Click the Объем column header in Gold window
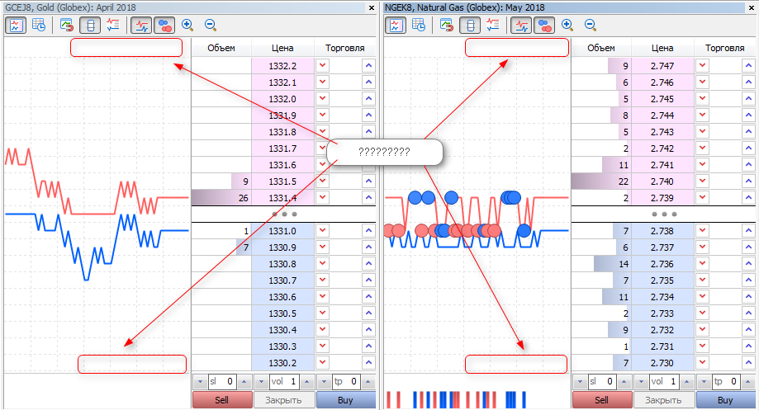Image resolution: width=759 pixels, height=410 pixels. [x=221, y=48]
